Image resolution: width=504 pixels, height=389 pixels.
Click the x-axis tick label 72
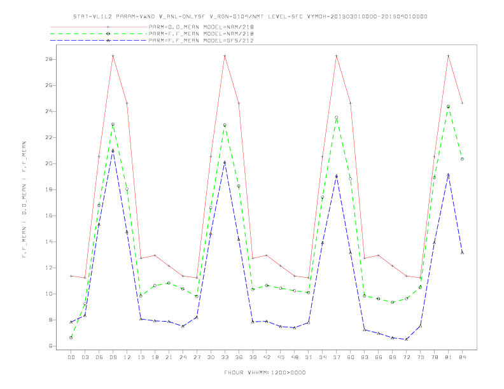coord(407,357)
